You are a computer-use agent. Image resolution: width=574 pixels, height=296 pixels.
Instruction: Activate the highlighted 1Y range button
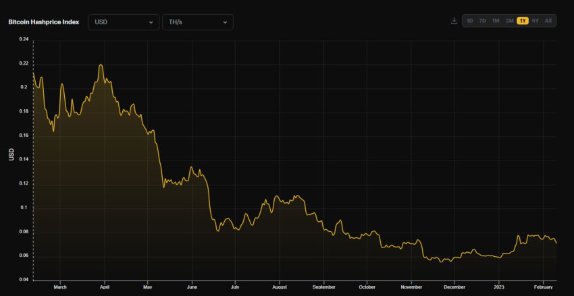tap(523, 21)
